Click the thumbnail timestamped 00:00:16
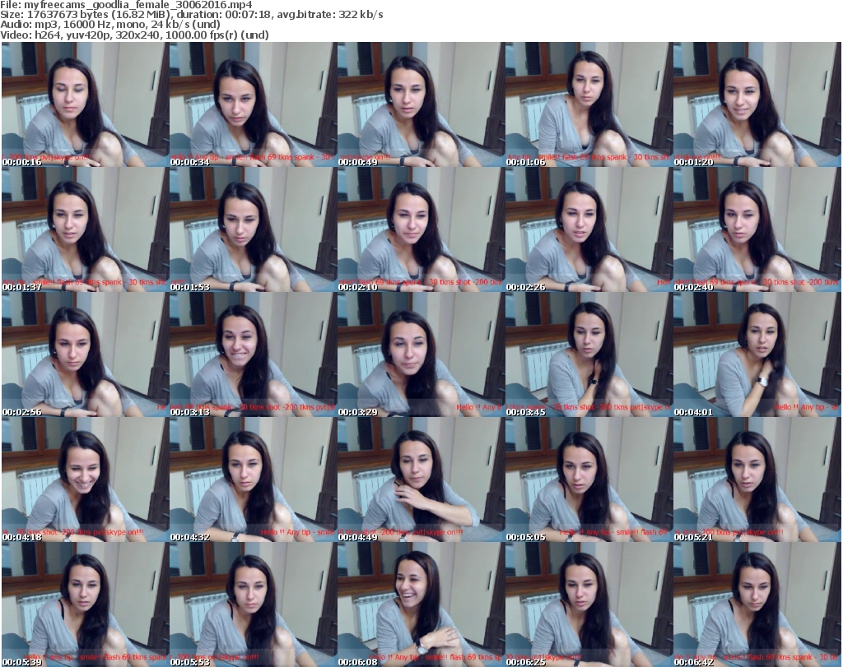Viewport: 843px width, 667px height. pyautogui.click(x=85, y=104)
